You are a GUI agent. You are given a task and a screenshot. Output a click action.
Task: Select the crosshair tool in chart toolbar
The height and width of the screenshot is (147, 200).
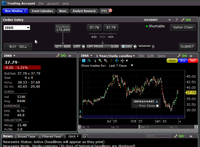[x=111, y=61]
